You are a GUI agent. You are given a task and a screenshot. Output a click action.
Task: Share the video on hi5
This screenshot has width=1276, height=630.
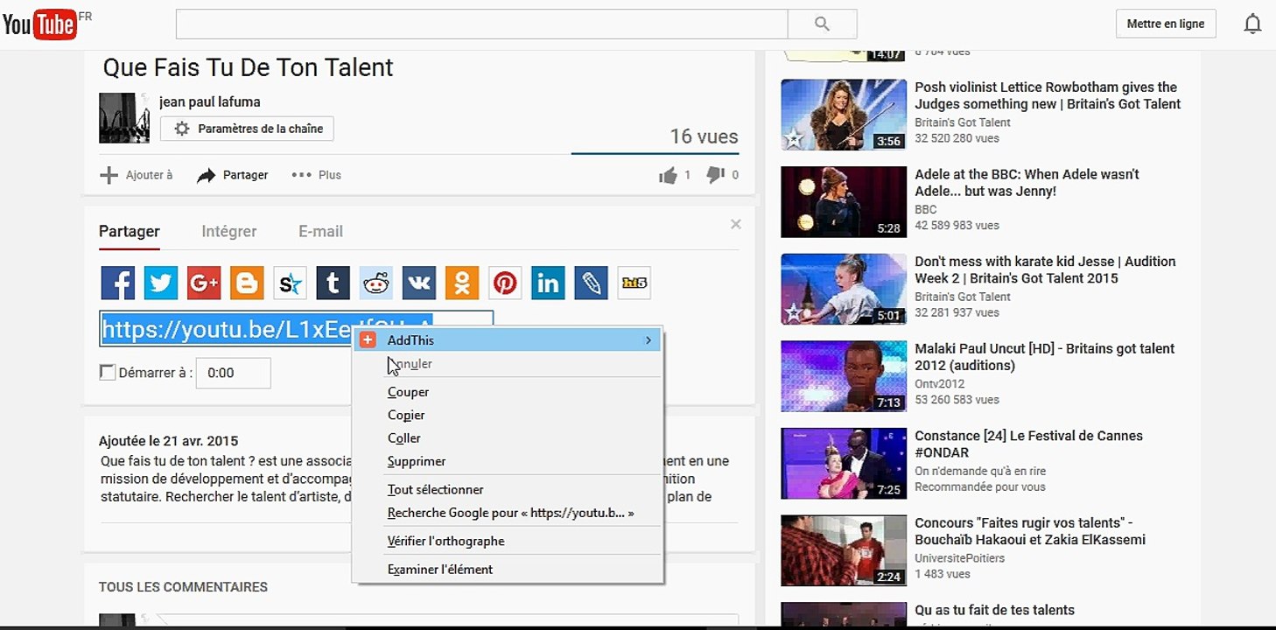click(634, 283)
